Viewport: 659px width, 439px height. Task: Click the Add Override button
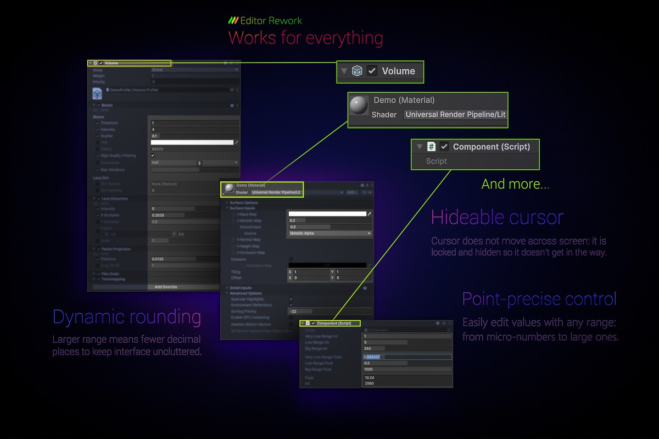pyautogui.click(x=166, y=286)
